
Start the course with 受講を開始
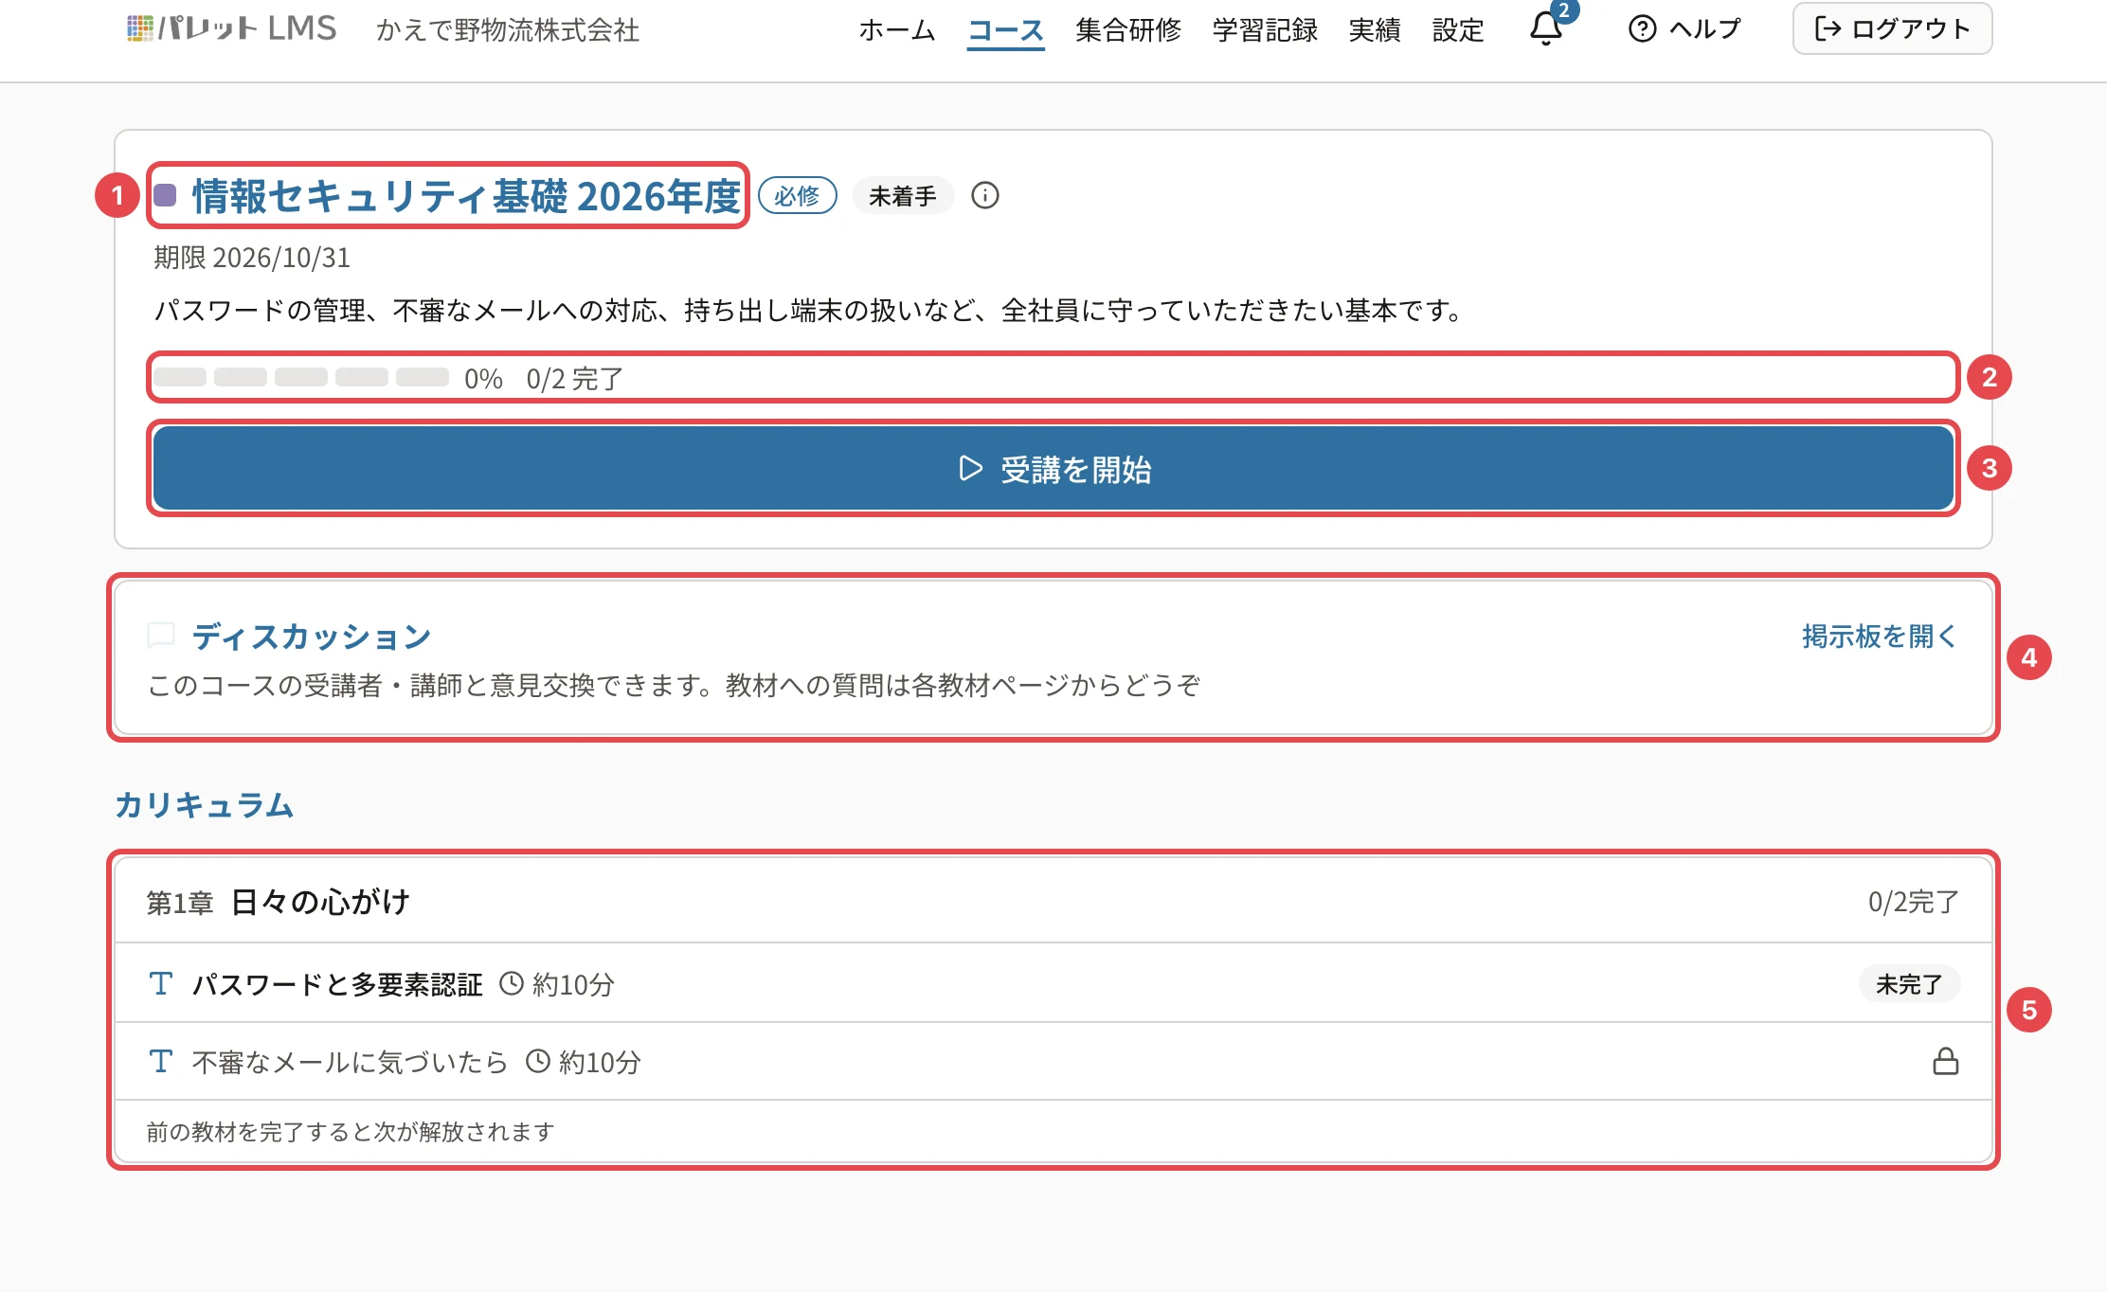tap(1053, 468)
